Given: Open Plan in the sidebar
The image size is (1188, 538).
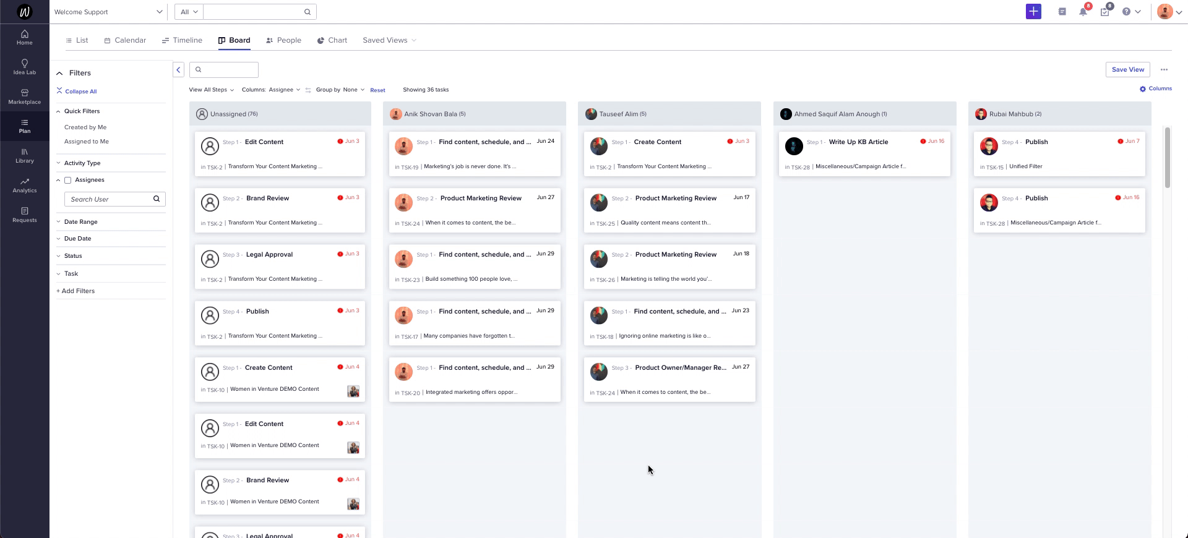Looking at the screenshot, I should coord(25,126).
